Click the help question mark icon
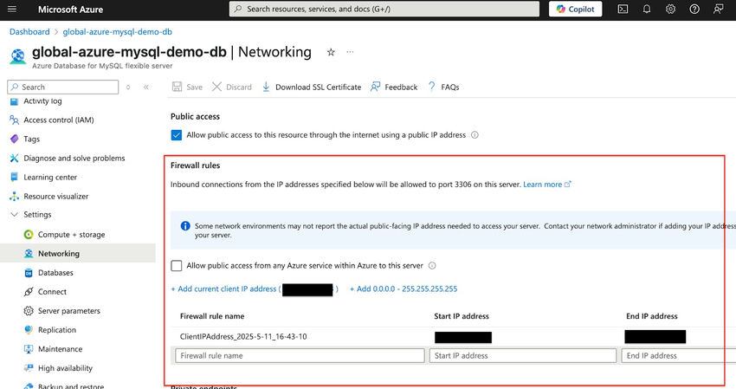Image resolution: width=736 pixels, height=389 pixels. pos(694,9)
